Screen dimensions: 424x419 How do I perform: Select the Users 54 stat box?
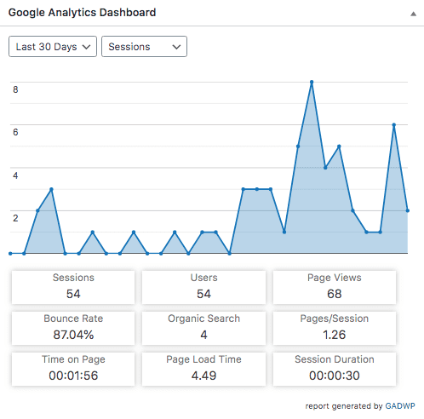click(203, 287)
